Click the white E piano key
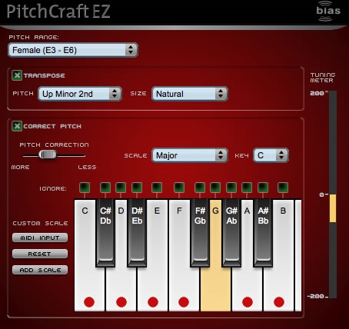Image resolution: width=349 pixels, height=329 pixels. click(x=153, y=282)
